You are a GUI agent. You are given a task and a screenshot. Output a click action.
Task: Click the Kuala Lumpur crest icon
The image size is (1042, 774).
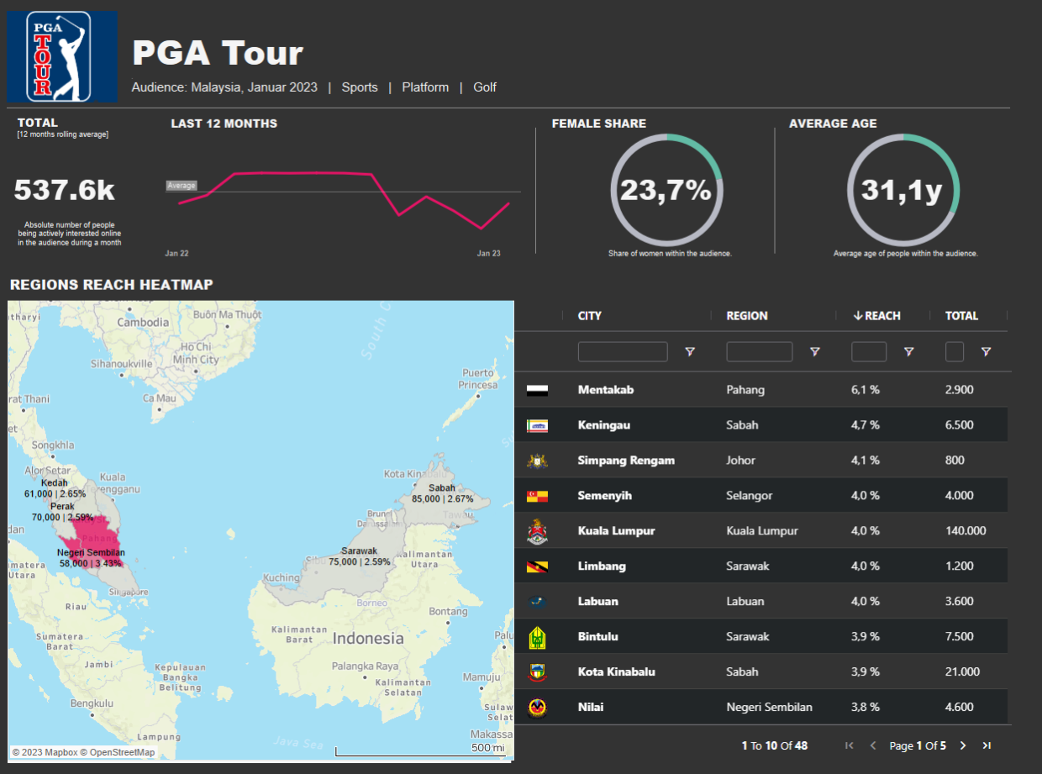coord(538,531)
